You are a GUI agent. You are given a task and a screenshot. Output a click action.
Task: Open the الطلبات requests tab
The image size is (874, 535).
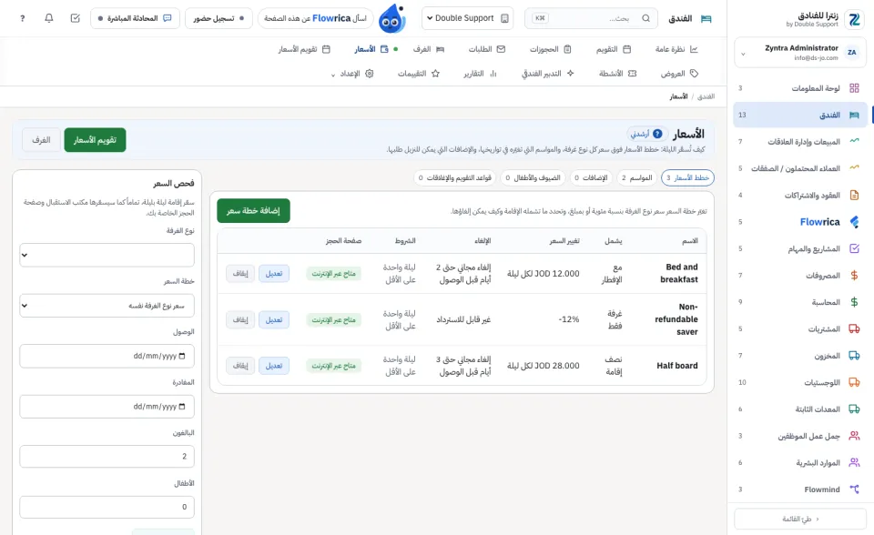click(486, 49)
